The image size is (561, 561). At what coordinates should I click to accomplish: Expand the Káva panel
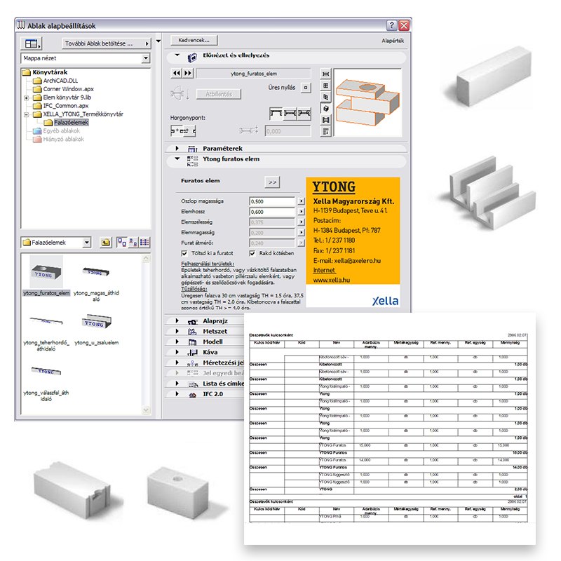click(x=177, y=352)
